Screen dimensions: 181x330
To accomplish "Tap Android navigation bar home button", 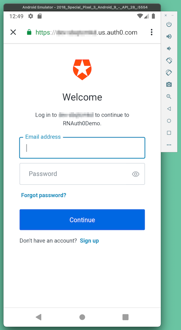I will click(82, 317).
